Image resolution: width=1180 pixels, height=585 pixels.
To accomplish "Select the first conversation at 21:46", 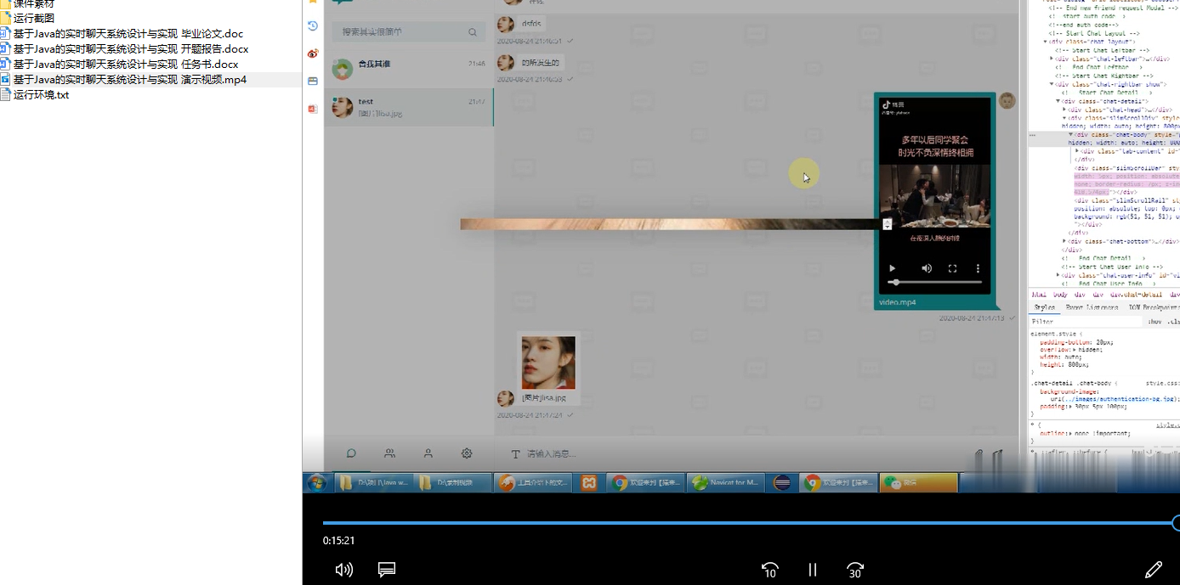I will (409, 68).
